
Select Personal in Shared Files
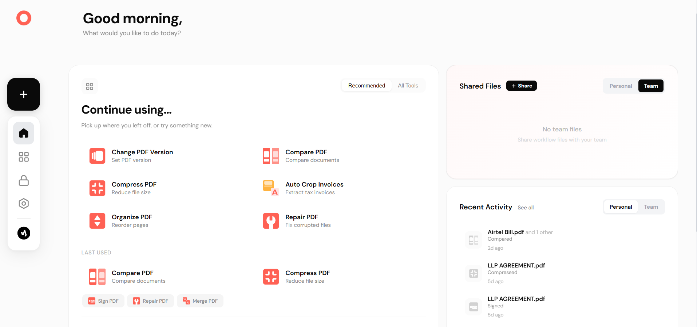coord(621,86)
